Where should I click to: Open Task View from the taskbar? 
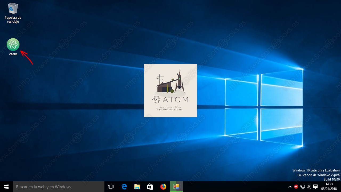[111, 187]
